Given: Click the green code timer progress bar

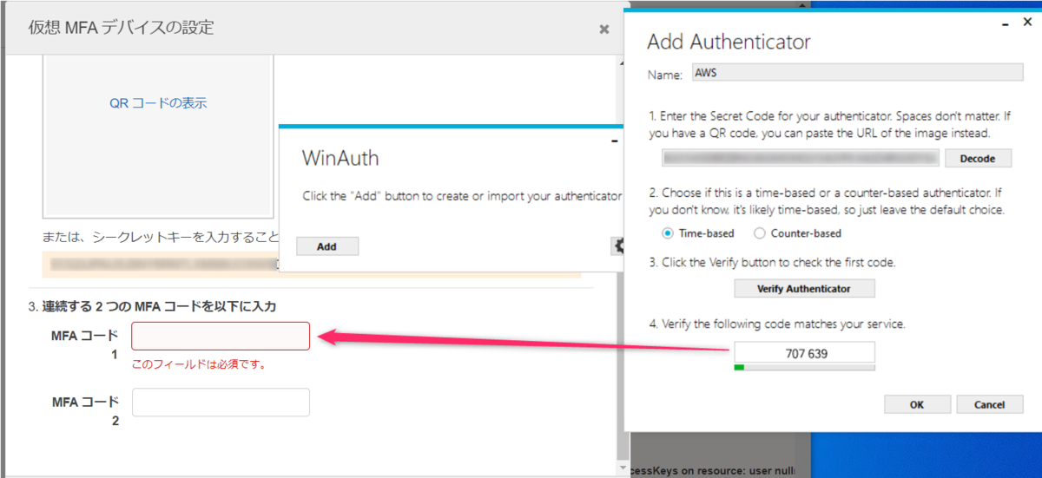Looking at the screenshot, I should [x=804, y=368].
